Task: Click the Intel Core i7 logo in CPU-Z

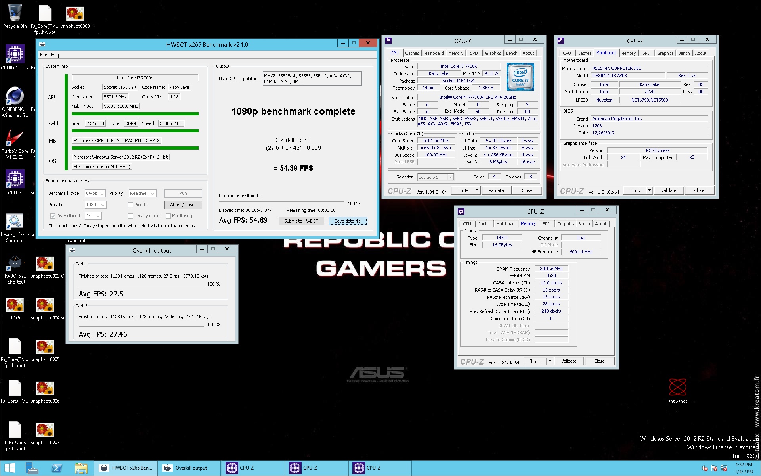Action: [520, 77]
